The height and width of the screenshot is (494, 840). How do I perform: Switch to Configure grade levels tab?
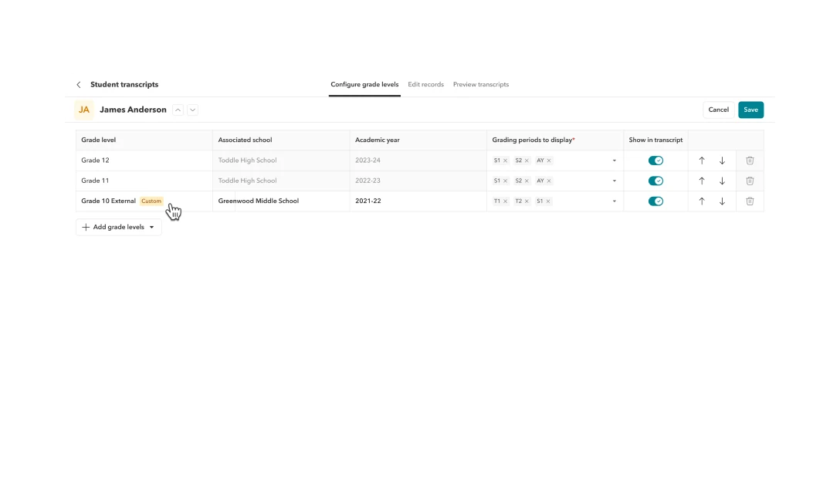point(364,85)
